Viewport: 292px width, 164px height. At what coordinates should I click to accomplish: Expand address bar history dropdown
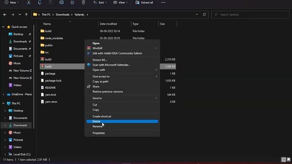click(x=197, y=14)
